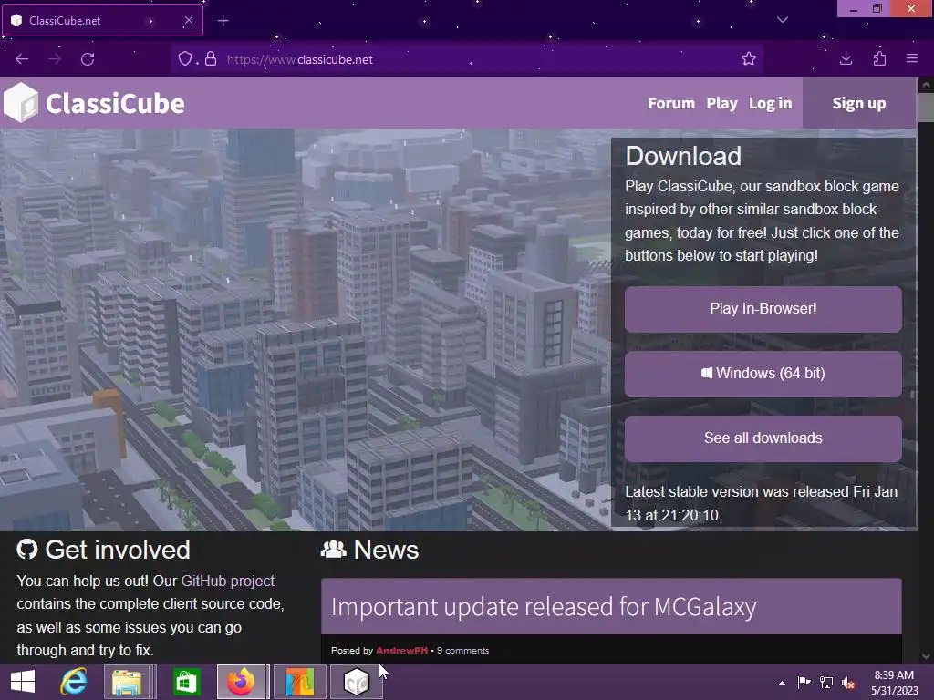Open the orange-teal app taskbar icon

pos(299,682)
